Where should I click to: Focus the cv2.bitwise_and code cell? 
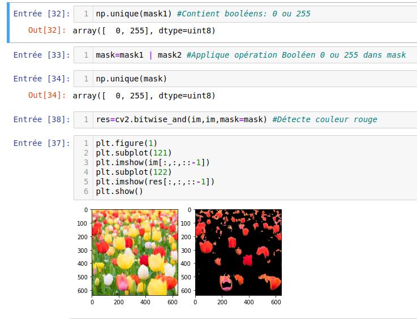pos(236,119)
